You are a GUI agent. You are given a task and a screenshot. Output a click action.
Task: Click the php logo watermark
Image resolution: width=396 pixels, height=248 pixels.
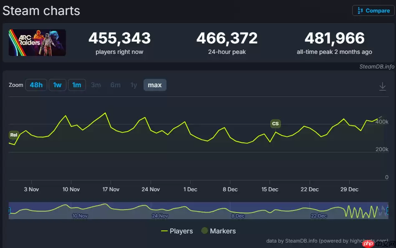pos(367,243)
